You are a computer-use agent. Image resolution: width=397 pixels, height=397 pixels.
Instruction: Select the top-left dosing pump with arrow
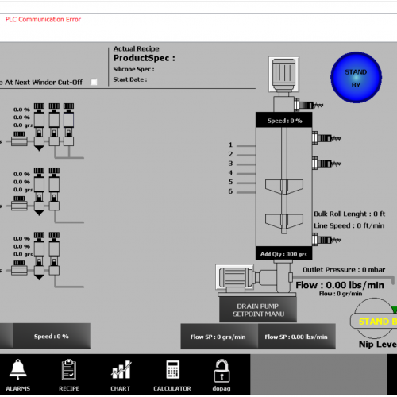pos(39,127)
